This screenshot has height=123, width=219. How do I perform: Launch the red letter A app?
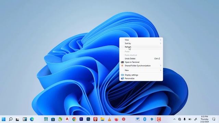point(67,119)
